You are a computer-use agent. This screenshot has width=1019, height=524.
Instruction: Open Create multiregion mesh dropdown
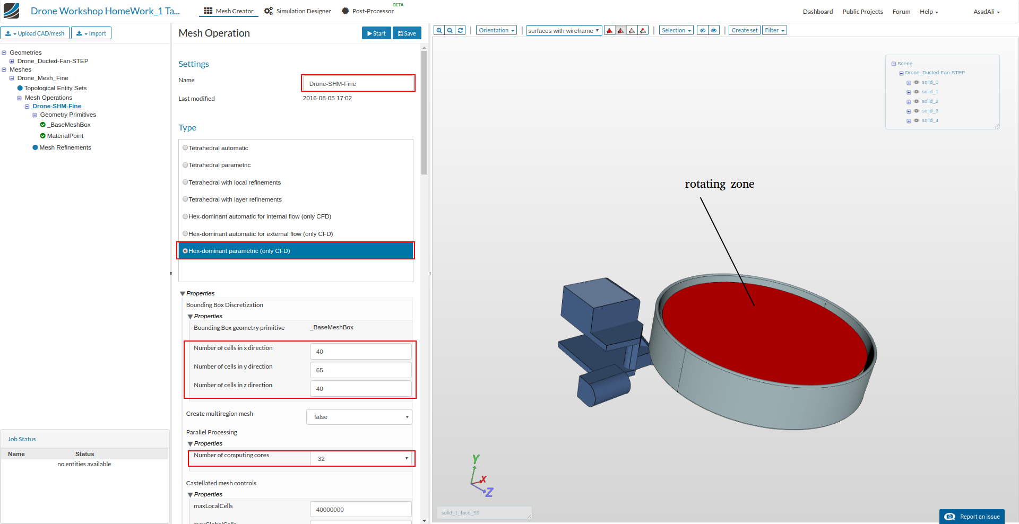[359, 417]
